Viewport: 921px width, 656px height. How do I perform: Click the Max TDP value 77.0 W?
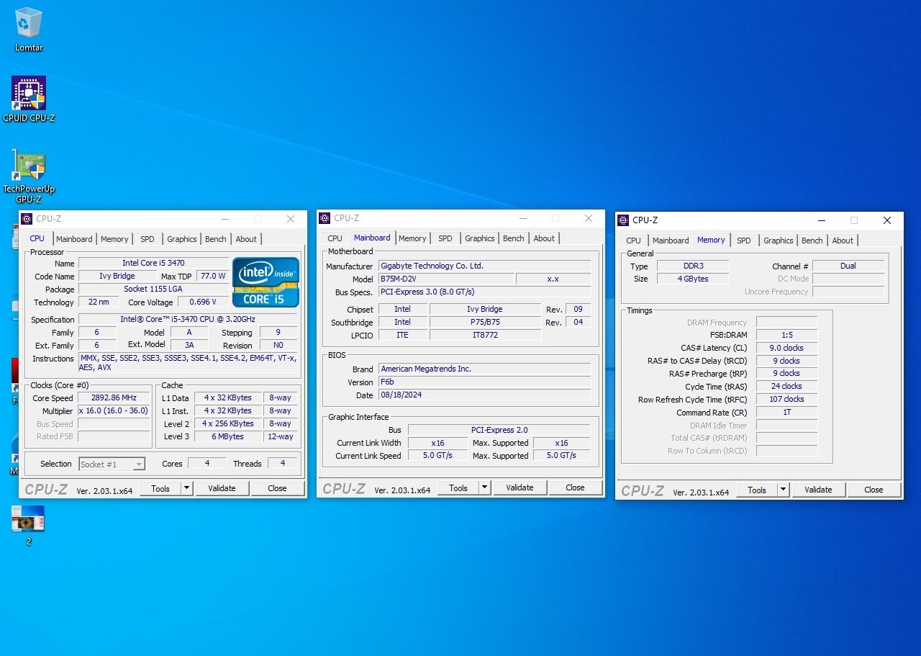(212, 277)
